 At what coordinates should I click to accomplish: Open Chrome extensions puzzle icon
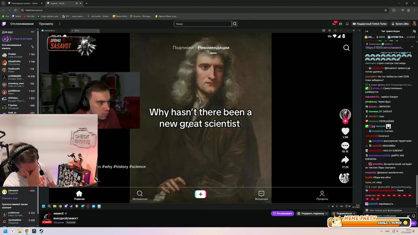394,10
